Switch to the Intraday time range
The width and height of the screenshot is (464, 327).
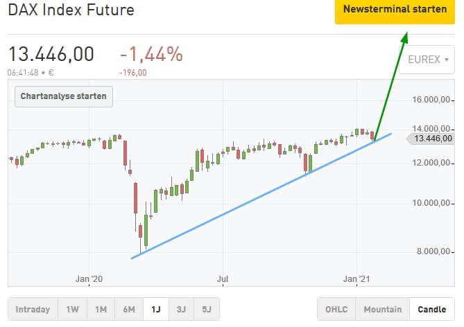(33, 310)
